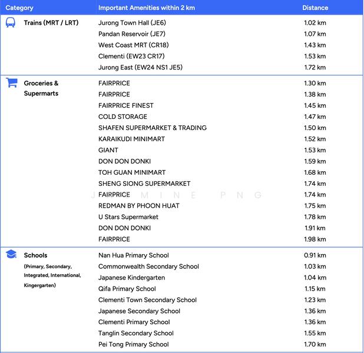Click the graduation cap Schools icon
364x353 pixels.
click(x=11, y=255)
